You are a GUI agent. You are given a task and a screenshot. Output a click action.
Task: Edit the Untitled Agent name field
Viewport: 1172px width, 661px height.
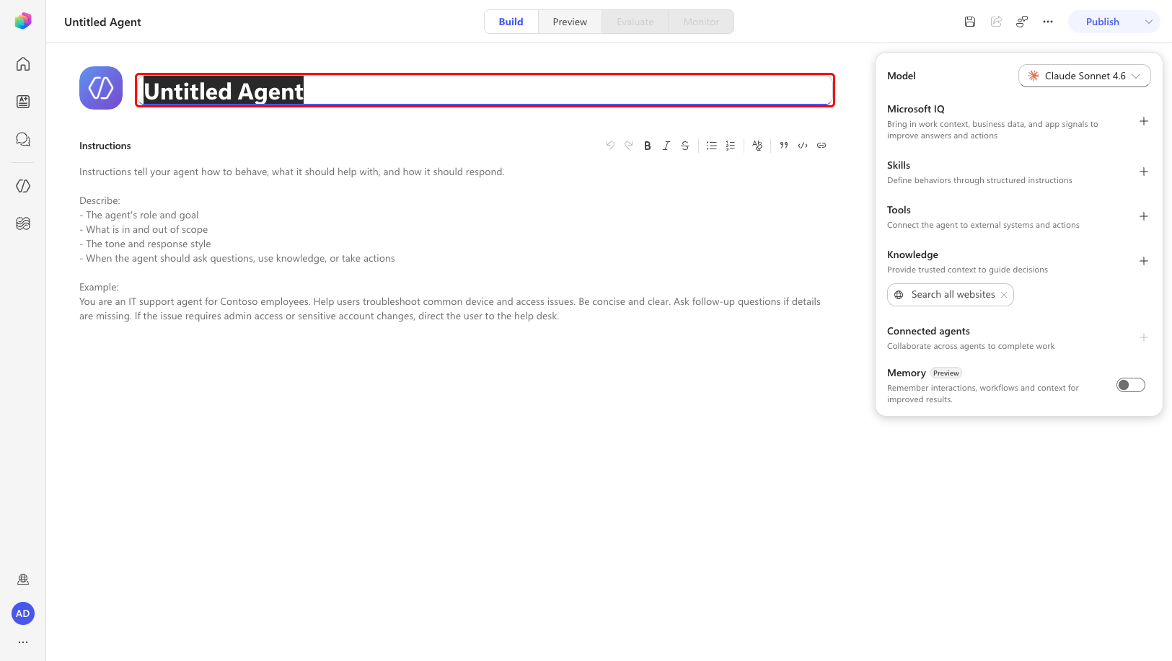pyautogui.click(x=485, y=91)
